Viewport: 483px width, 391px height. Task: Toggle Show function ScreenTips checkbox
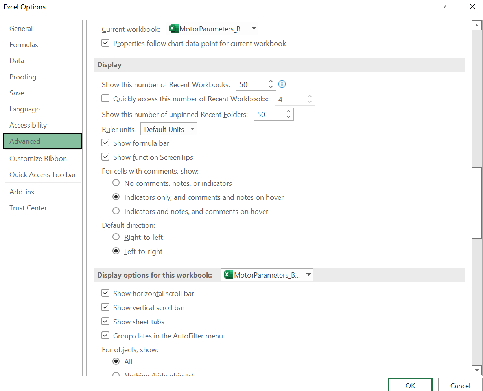105,157
